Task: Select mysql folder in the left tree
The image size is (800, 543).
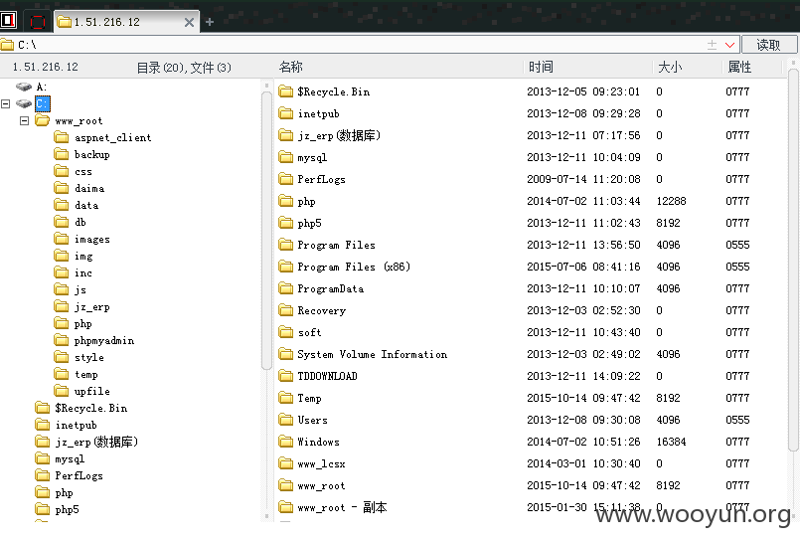Action: click(70, 459)
